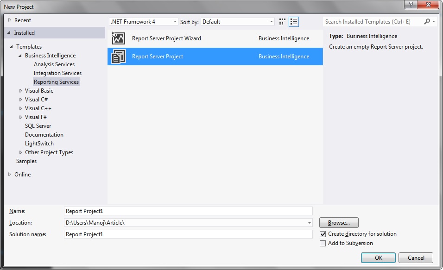Open the help question mark button
Image resolution: width=443 pixels, height=270 pixels.
pos(411,5)
